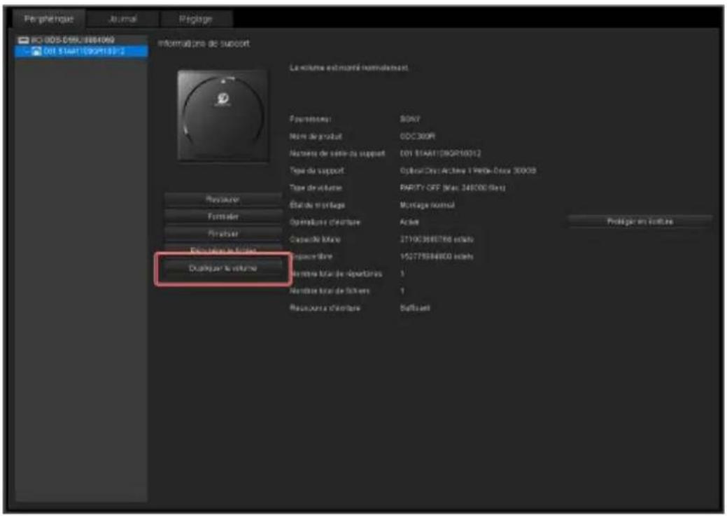Click the Fournisseur label

click(x=310, y=119)
